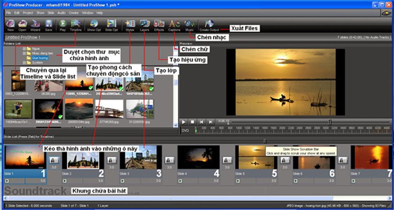Open transition icon after Slide 3
This screenshot has height=210, width=394.
pyautogui.click(x=170, y=160)
